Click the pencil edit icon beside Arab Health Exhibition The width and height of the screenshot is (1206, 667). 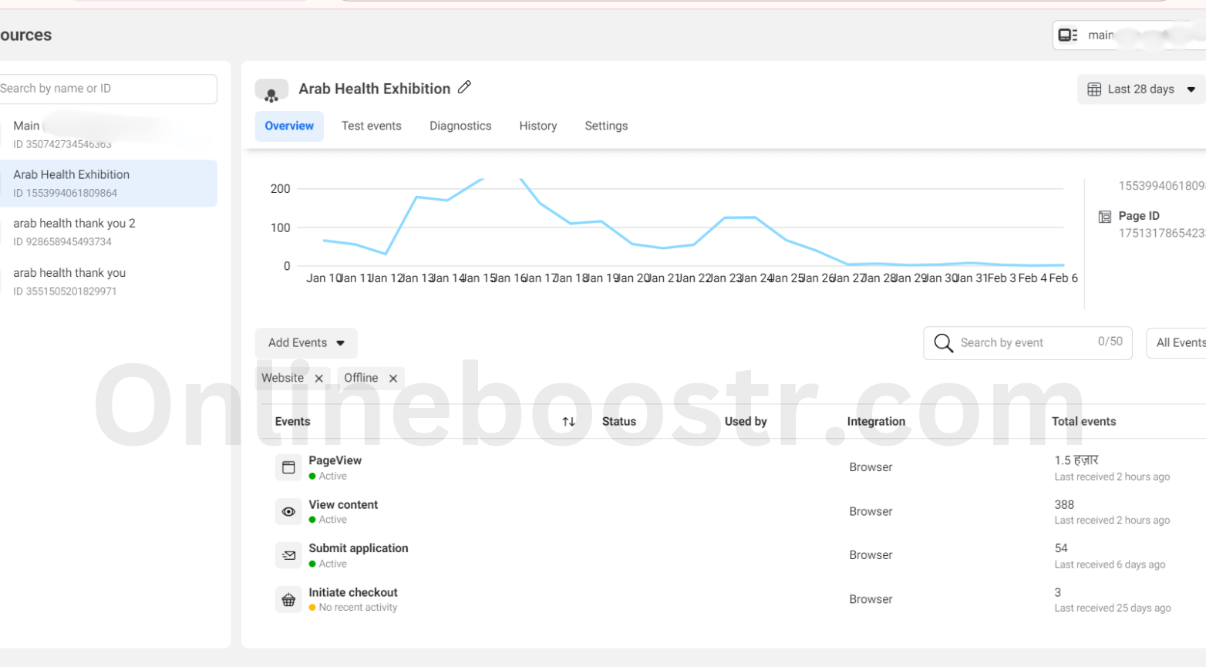click(x=464, y=88)
